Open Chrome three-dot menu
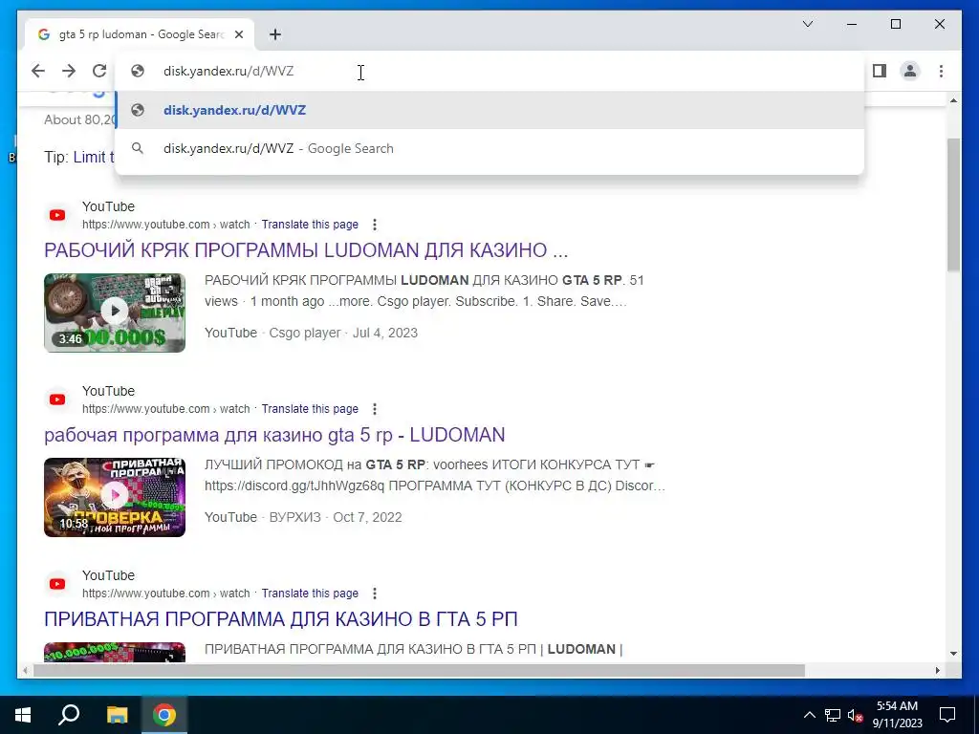The height and width of the screenshot is (734, 979). point(941,71)
